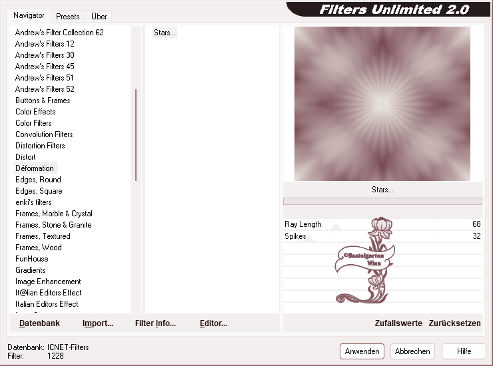The height and width of the screenshot is (366, 493).
Task: Open the Über tab
Action: click(99, 17)
